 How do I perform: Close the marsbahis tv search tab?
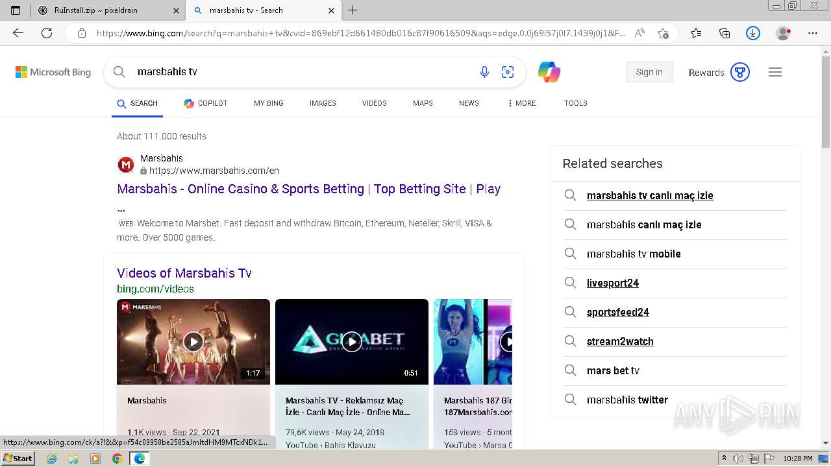point(332,10)
